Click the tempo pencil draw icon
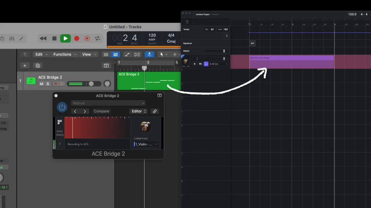 pyautogui.click(x=227, y=36)
